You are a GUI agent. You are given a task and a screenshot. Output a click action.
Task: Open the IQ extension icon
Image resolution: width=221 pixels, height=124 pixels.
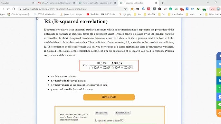(192, 9)
